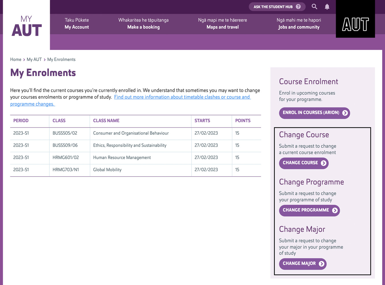385x285 pixels.
Task: Click the My AUT breadcrumb link
Action: [34, 59]
